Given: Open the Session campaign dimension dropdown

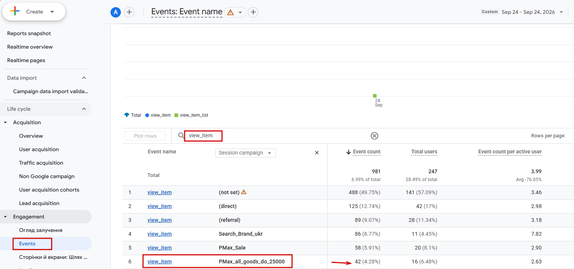Looking at the screenshot, I should tap(245, 153).
